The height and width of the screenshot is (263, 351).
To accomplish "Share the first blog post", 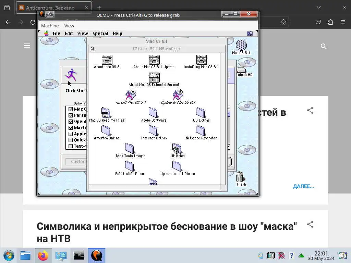I will [310, 110].
